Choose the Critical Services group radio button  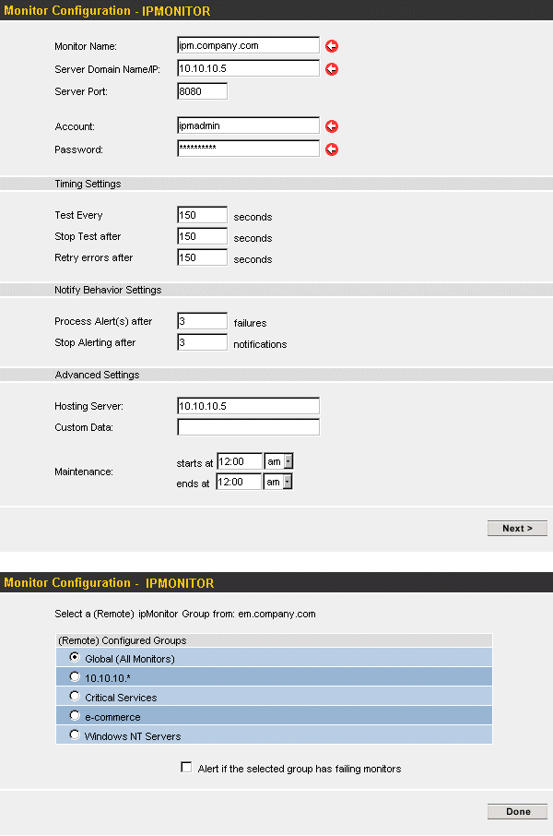75,696
